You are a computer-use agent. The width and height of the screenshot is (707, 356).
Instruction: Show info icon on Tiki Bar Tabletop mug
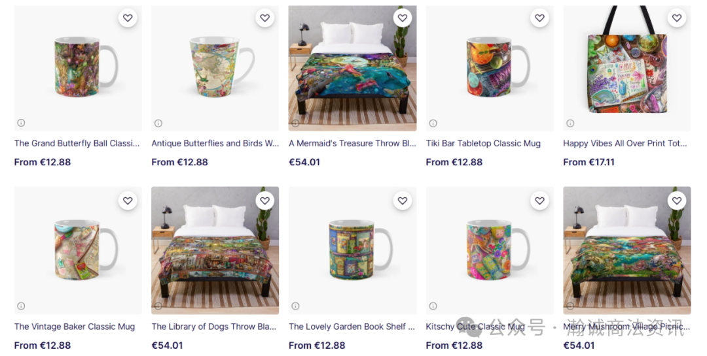coord(433,123)
